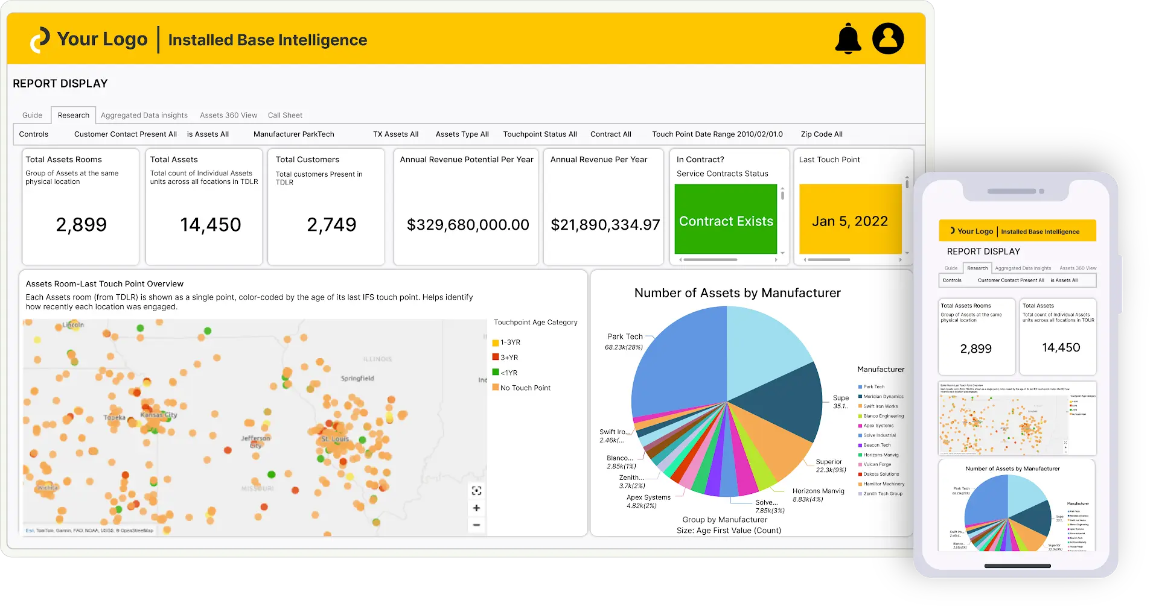
Task: Click the notification bell icon
Action: click(848, 39)
